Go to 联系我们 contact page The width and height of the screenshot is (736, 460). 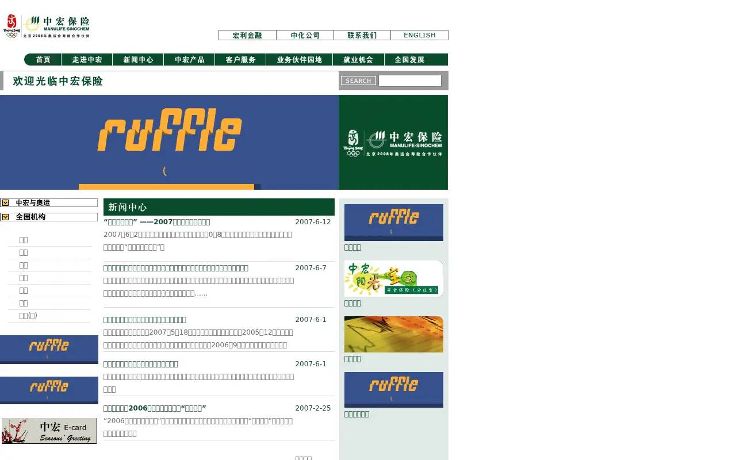click(362, 35)
